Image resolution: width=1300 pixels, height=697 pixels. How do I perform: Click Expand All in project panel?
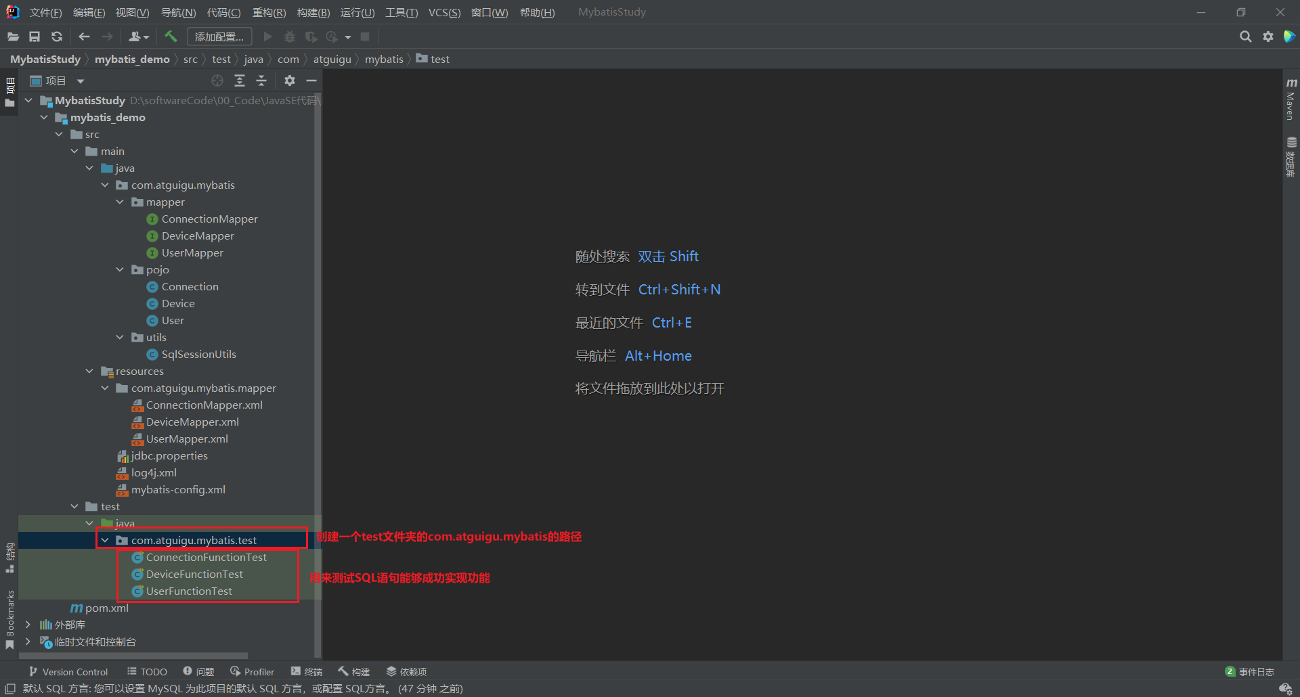click(240, 81)
